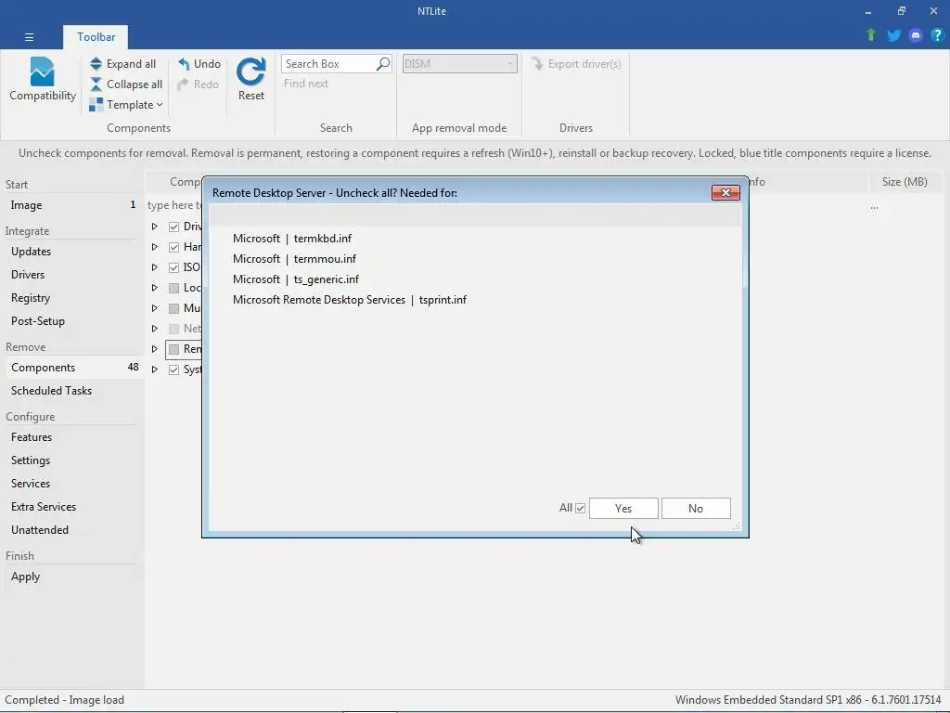Image resolution: width=950 pixels, height=713 pixels.
Task: Open the Post-Setup page
Action: click(72, 320)
